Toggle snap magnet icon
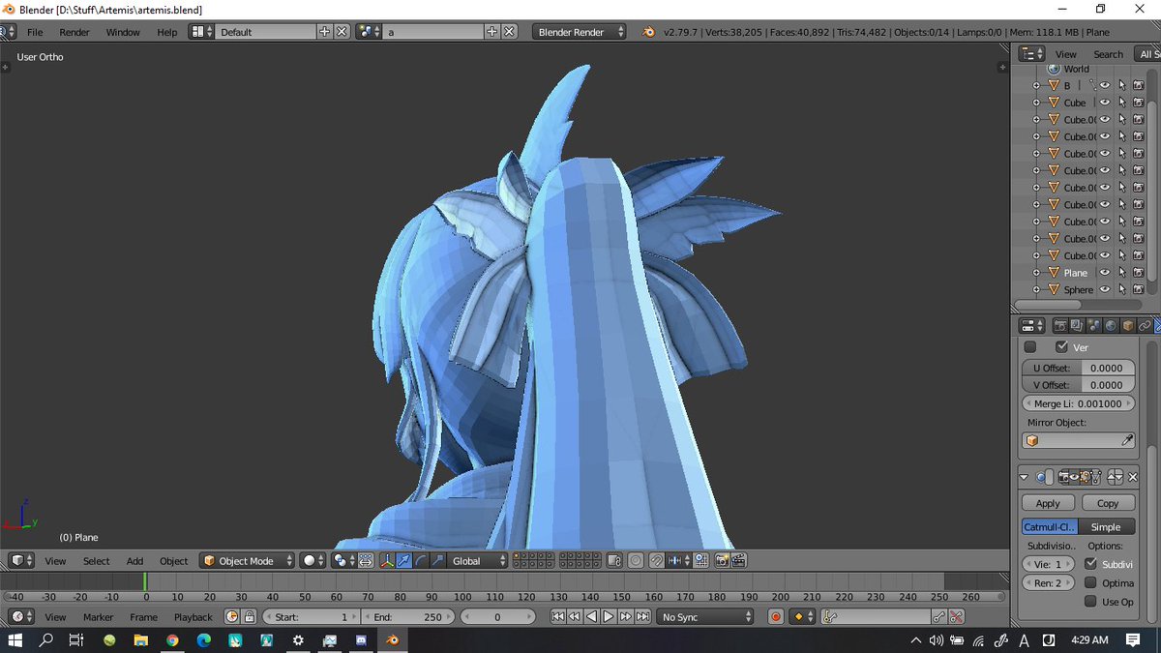This screenshot has width=1161, height=653. pos(657,560)
